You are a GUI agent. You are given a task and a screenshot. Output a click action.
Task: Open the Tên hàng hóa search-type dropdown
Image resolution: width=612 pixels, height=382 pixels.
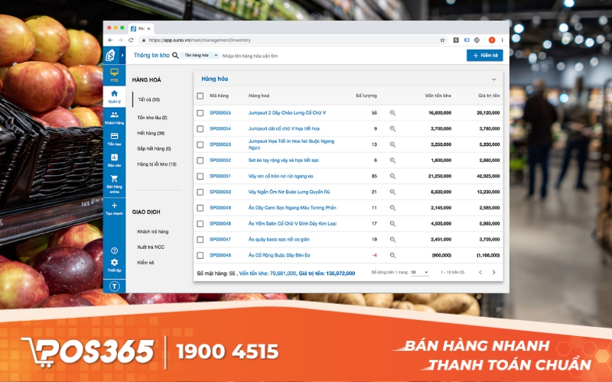coord(200,55)
